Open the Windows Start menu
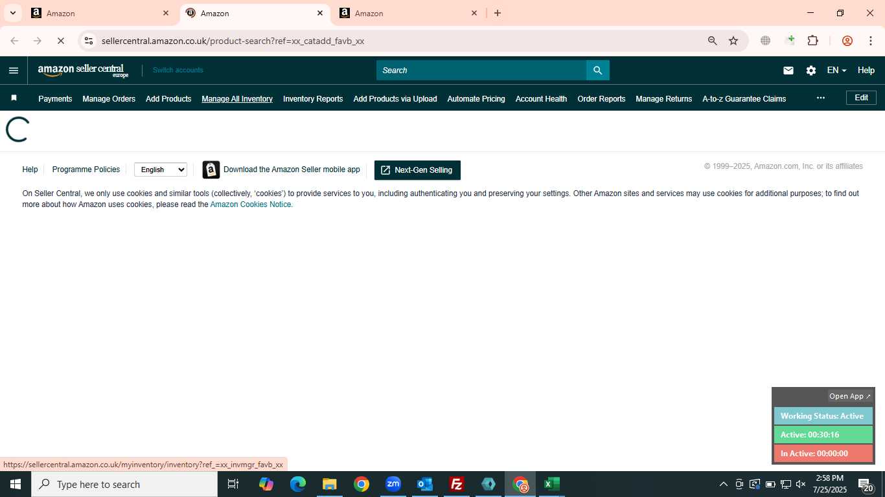The width and height of the screenshot is (885, 497). (x=16, y=484)
